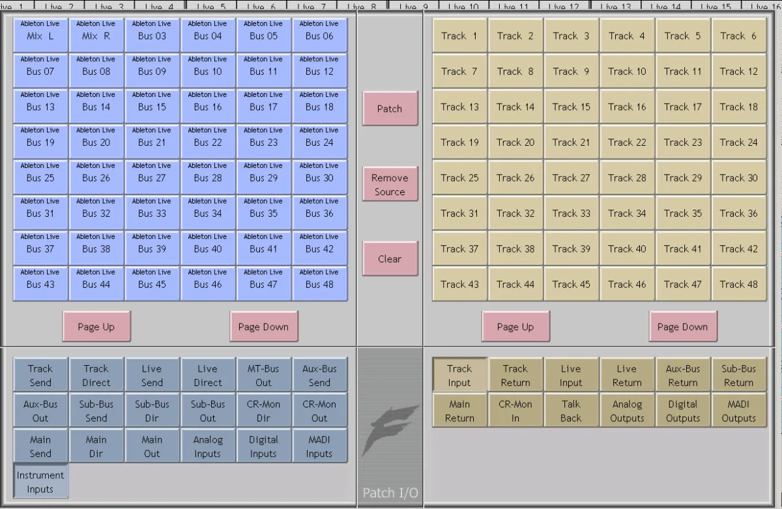
Task: Select source Bus 24
Action: (x=319, y=141)
